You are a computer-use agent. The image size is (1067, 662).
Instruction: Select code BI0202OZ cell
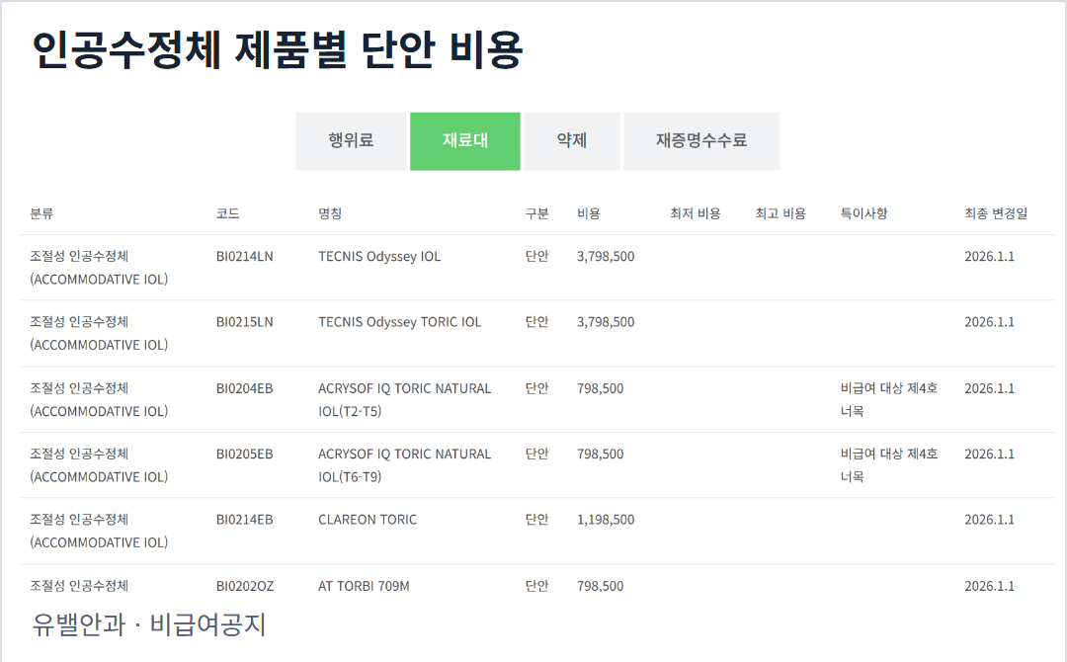245,586
